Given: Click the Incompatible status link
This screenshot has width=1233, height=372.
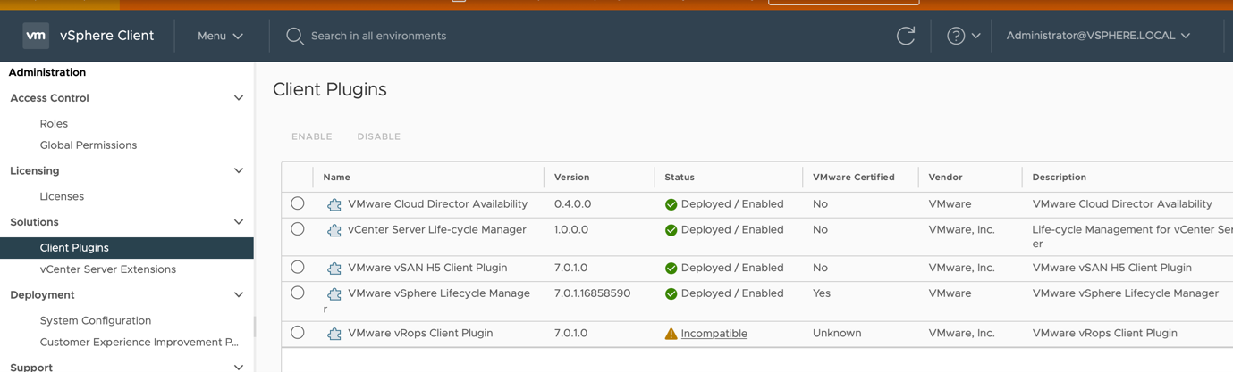Looking at the screenshot, I should coord(714,334).
